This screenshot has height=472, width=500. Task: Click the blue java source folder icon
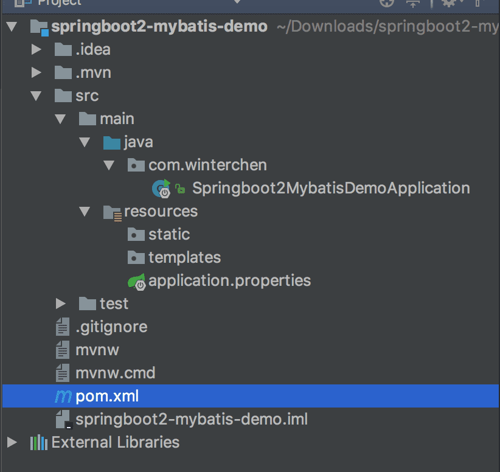coord(112,142)
